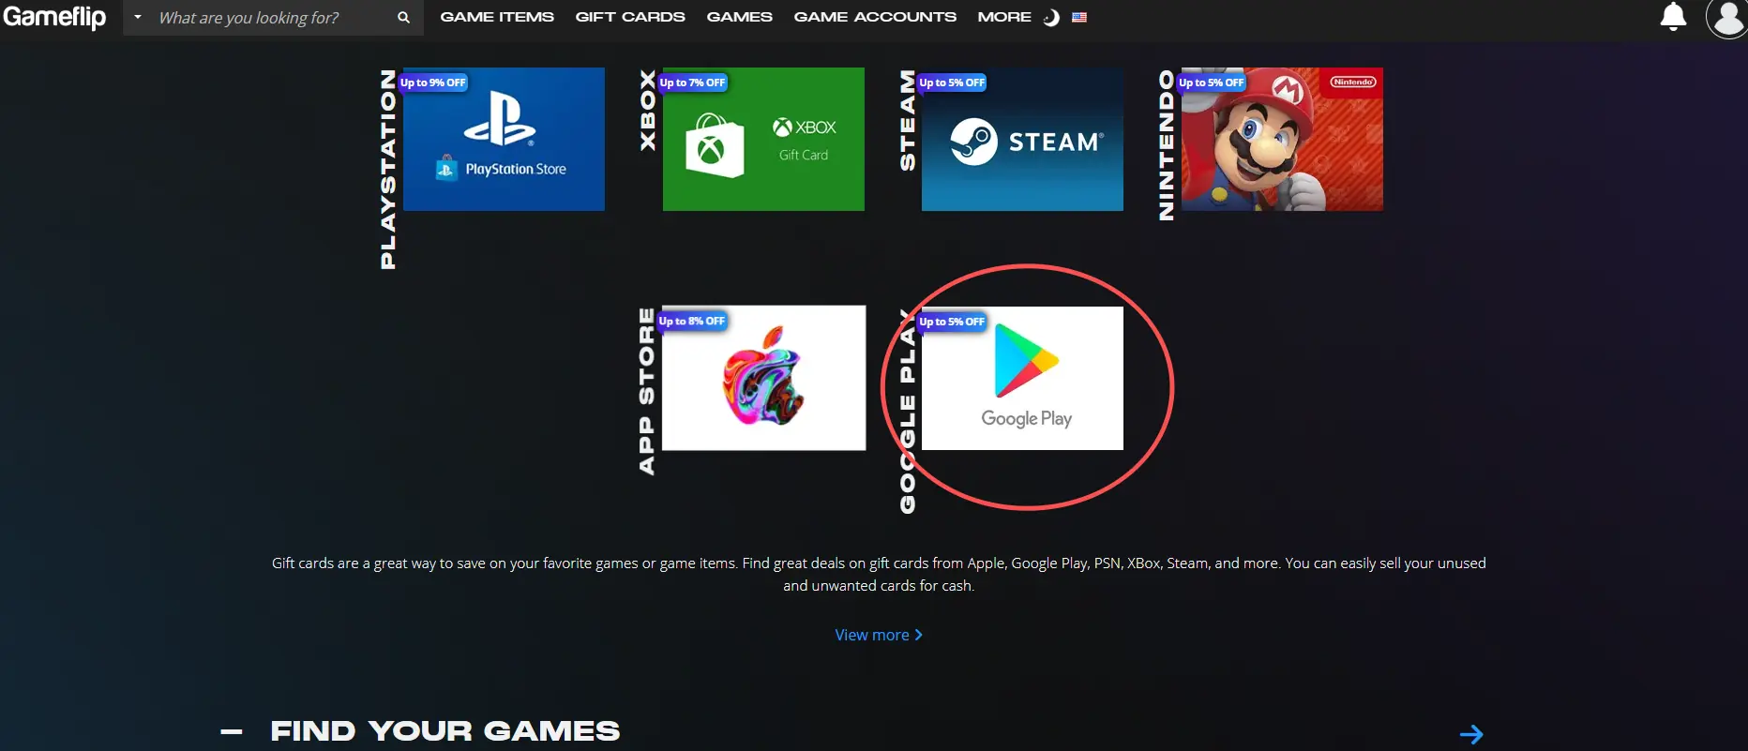The height and width of the screenshot is (751, 1748).
Task: Change region via the US flag icon
Action: pos(1079,17)
